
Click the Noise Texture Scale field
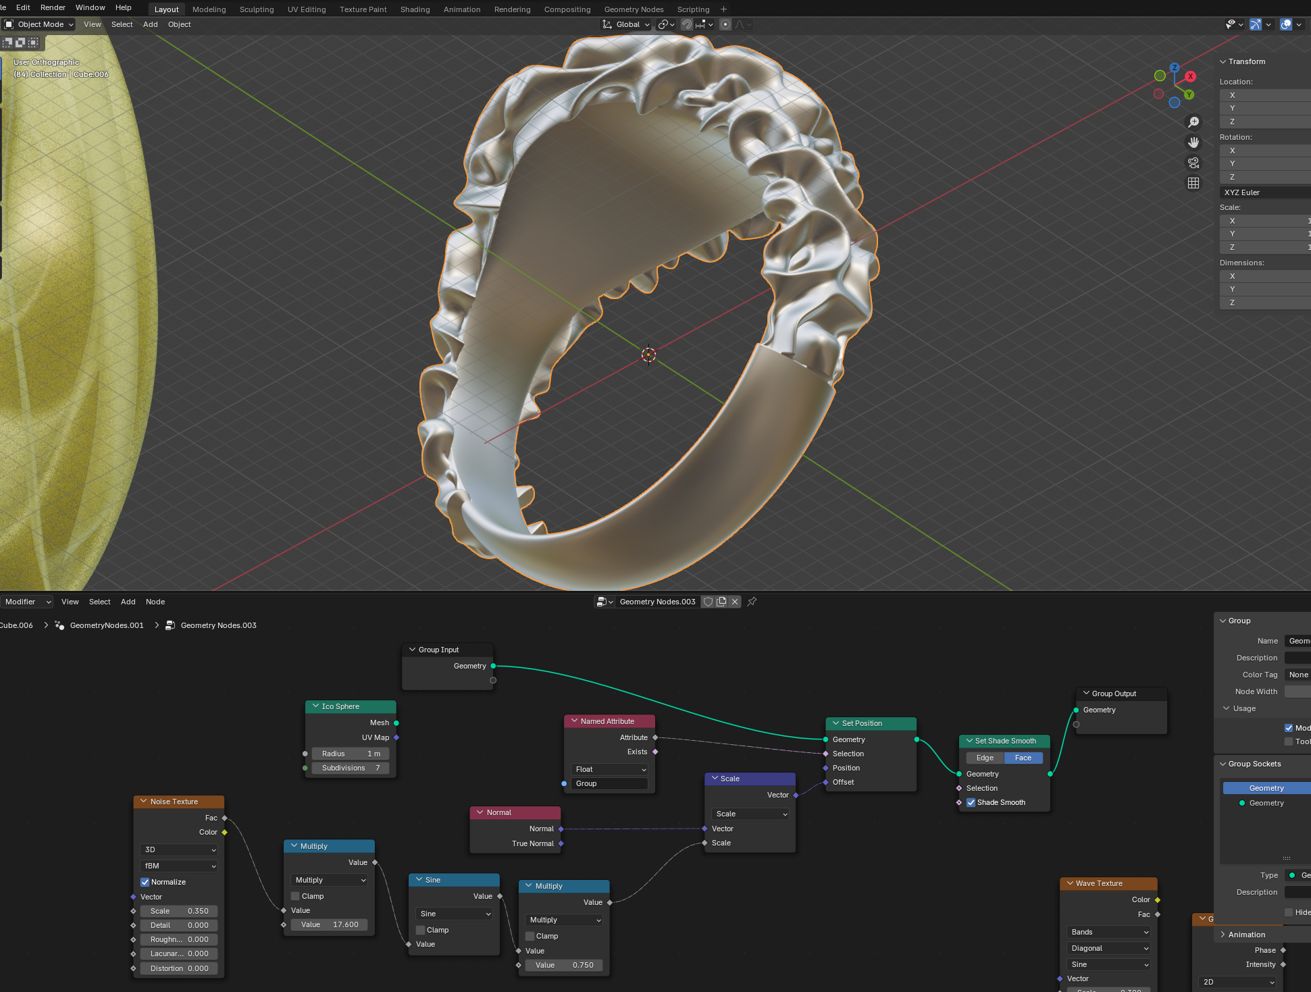coord(179,911)
